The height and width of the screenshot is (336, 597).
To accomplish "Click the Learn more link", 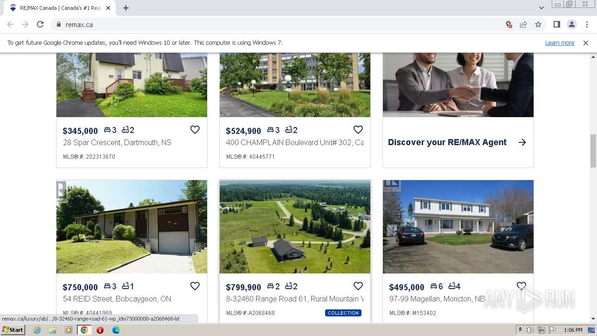I will [x=560, y=42].
